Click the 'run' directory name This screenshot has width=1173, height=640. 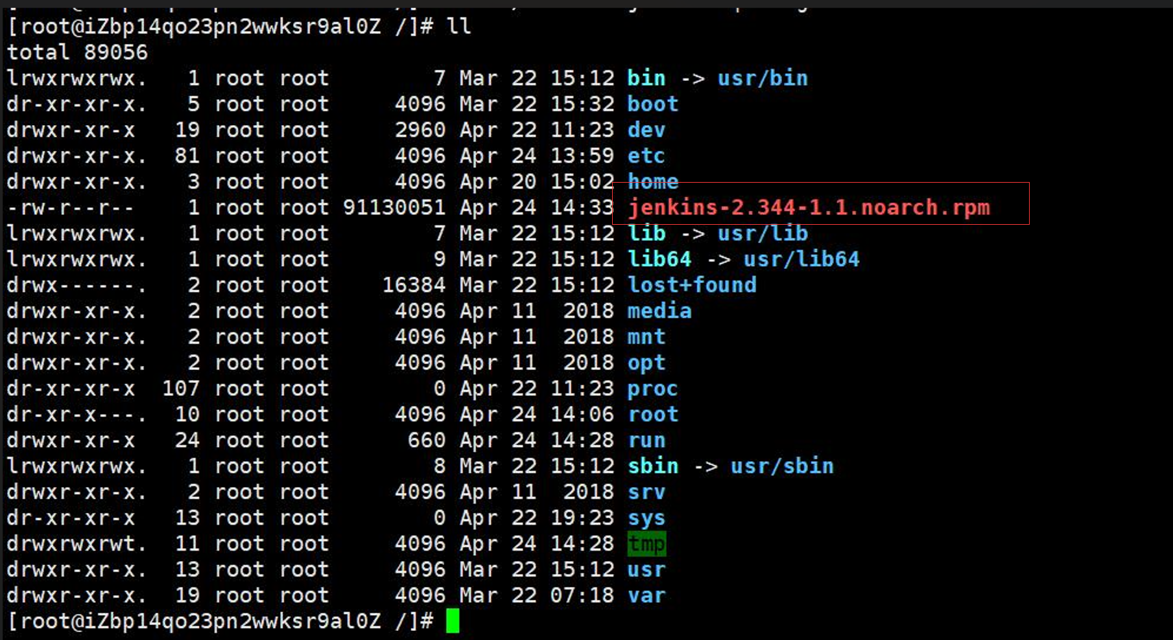[x=646, y=440]
